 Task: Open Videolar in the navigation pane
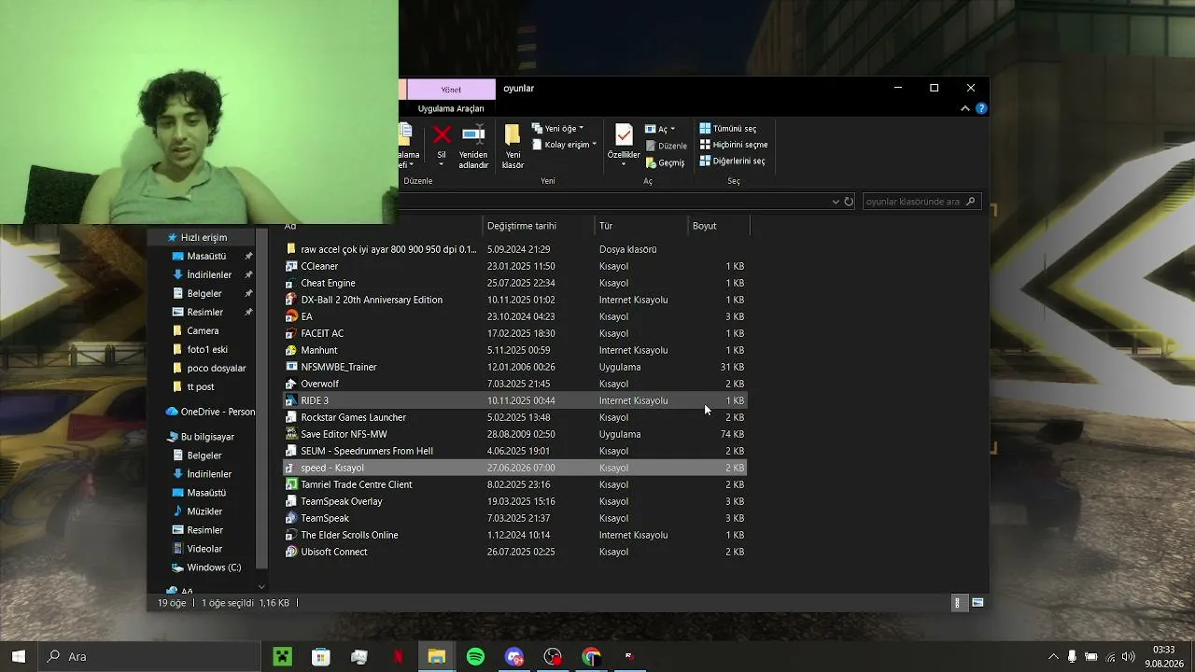point(204,549)
